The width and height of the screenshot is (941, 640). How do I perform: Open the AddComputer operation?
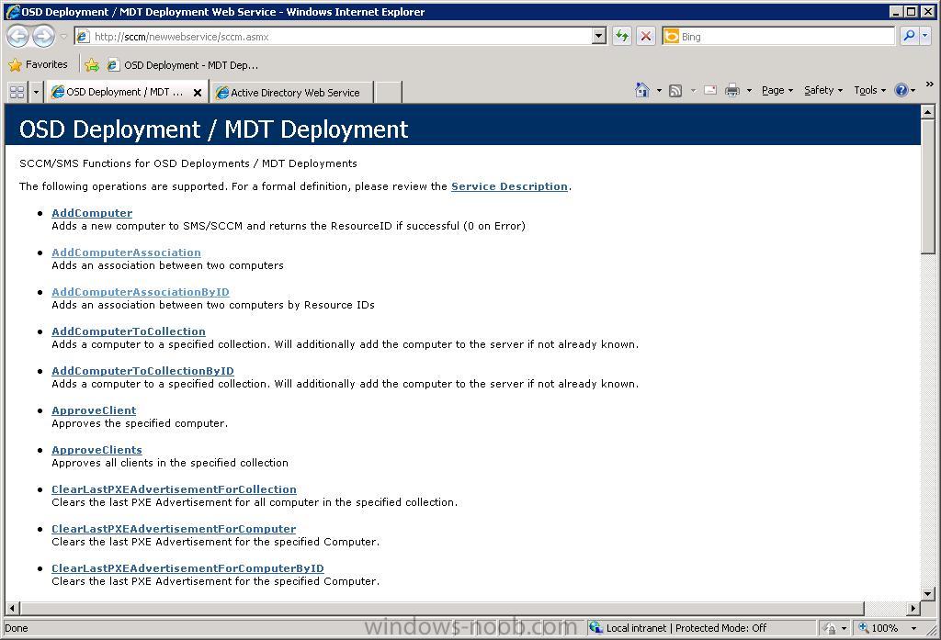tap(92, 212)
